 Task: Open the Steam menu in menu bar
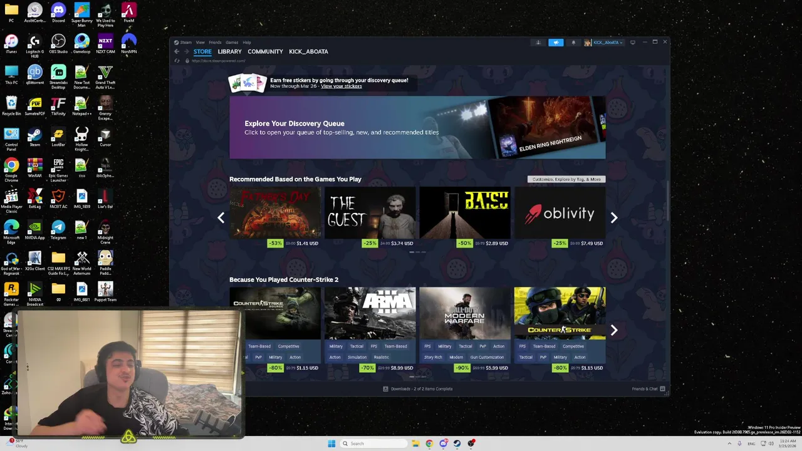point(186,43)
